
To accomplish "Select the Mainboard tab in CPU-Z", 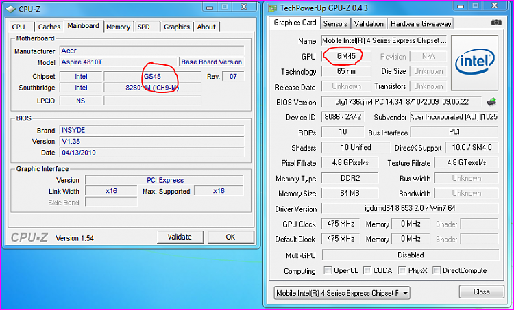I will coord(83,26).
